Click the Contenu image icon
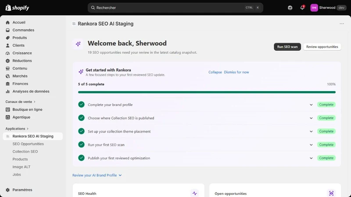 (x=7, y=68)
